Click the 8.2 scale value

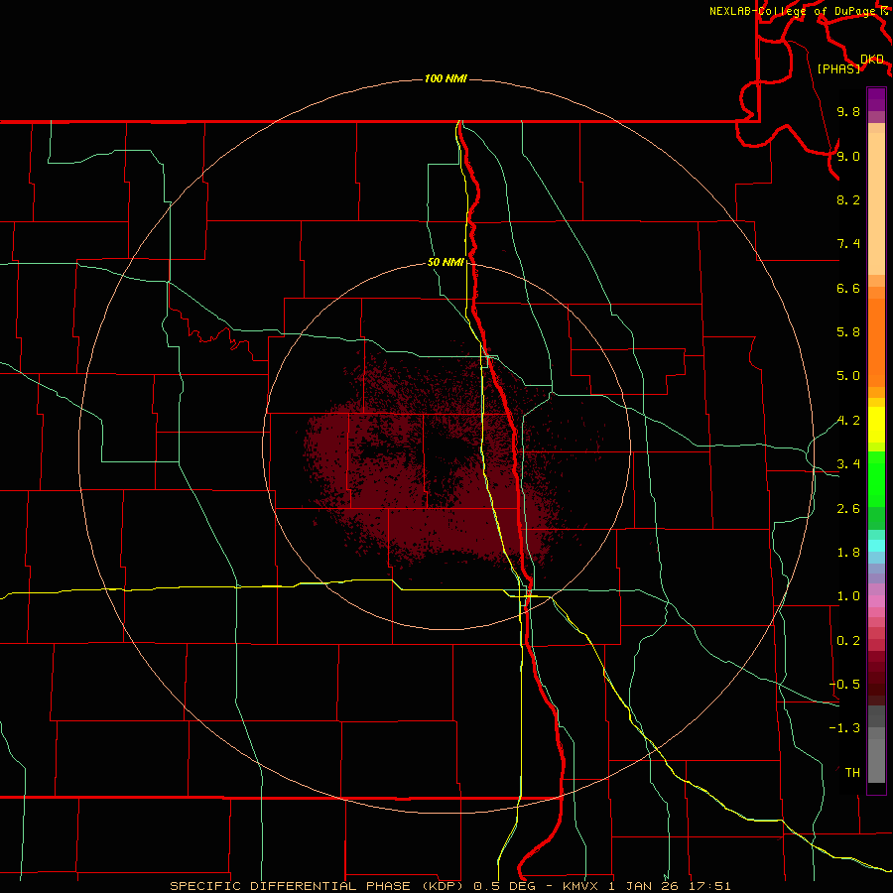point(848,199)
